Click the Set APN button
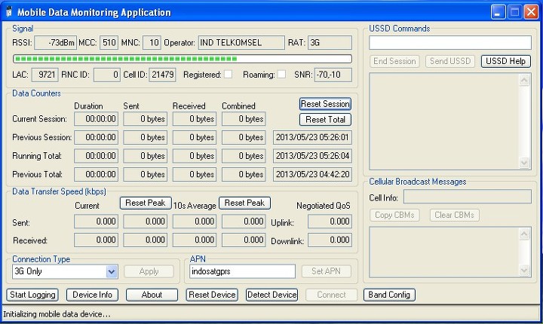The height and width of the screenshot is (324, 543). coord(327,271)
